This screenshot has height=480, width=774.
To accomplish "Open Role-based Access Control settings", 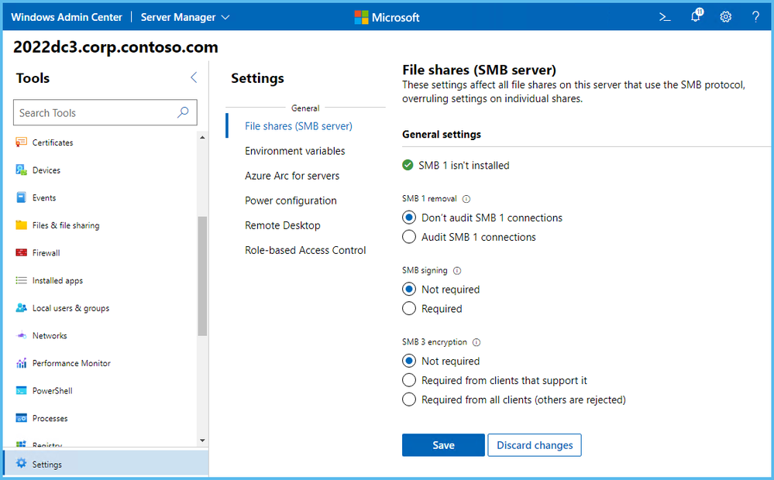I will [305, 250].
